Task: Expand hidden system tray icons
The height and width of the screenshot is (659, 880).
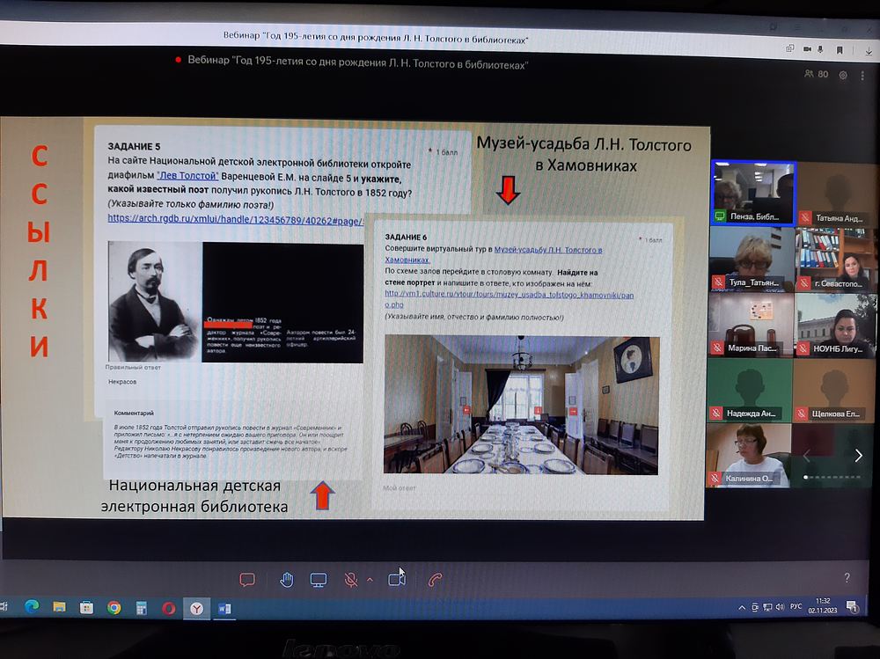Action: pos(742,607)
